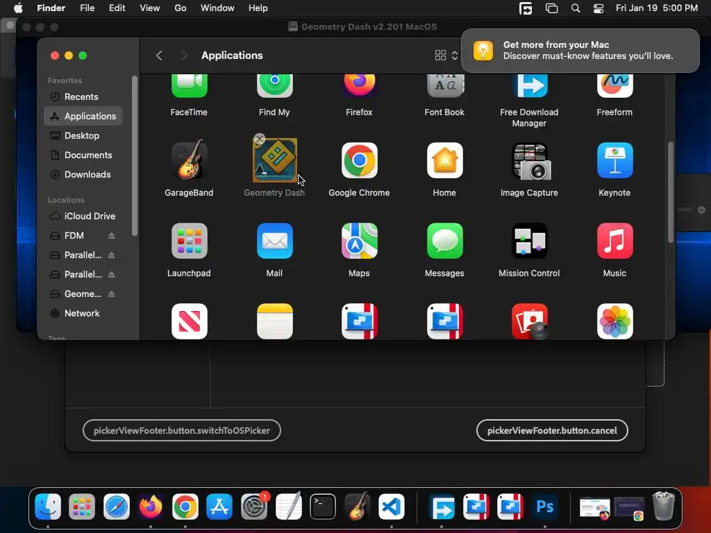Select the News app icon

coord(189,321)
